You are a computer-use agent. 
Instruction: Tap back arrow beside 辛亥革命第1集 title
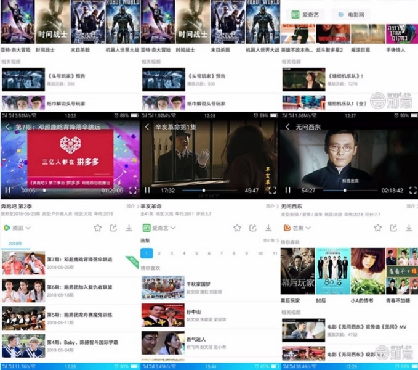click(147, 127)
